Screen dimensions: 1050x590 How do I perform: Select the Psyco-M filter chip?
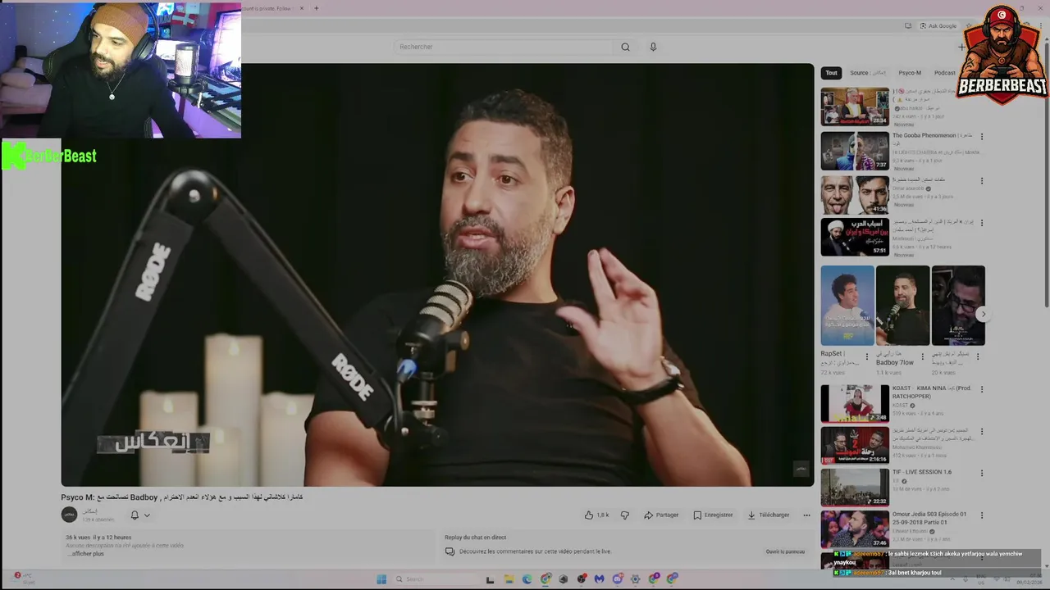[910, 73]
